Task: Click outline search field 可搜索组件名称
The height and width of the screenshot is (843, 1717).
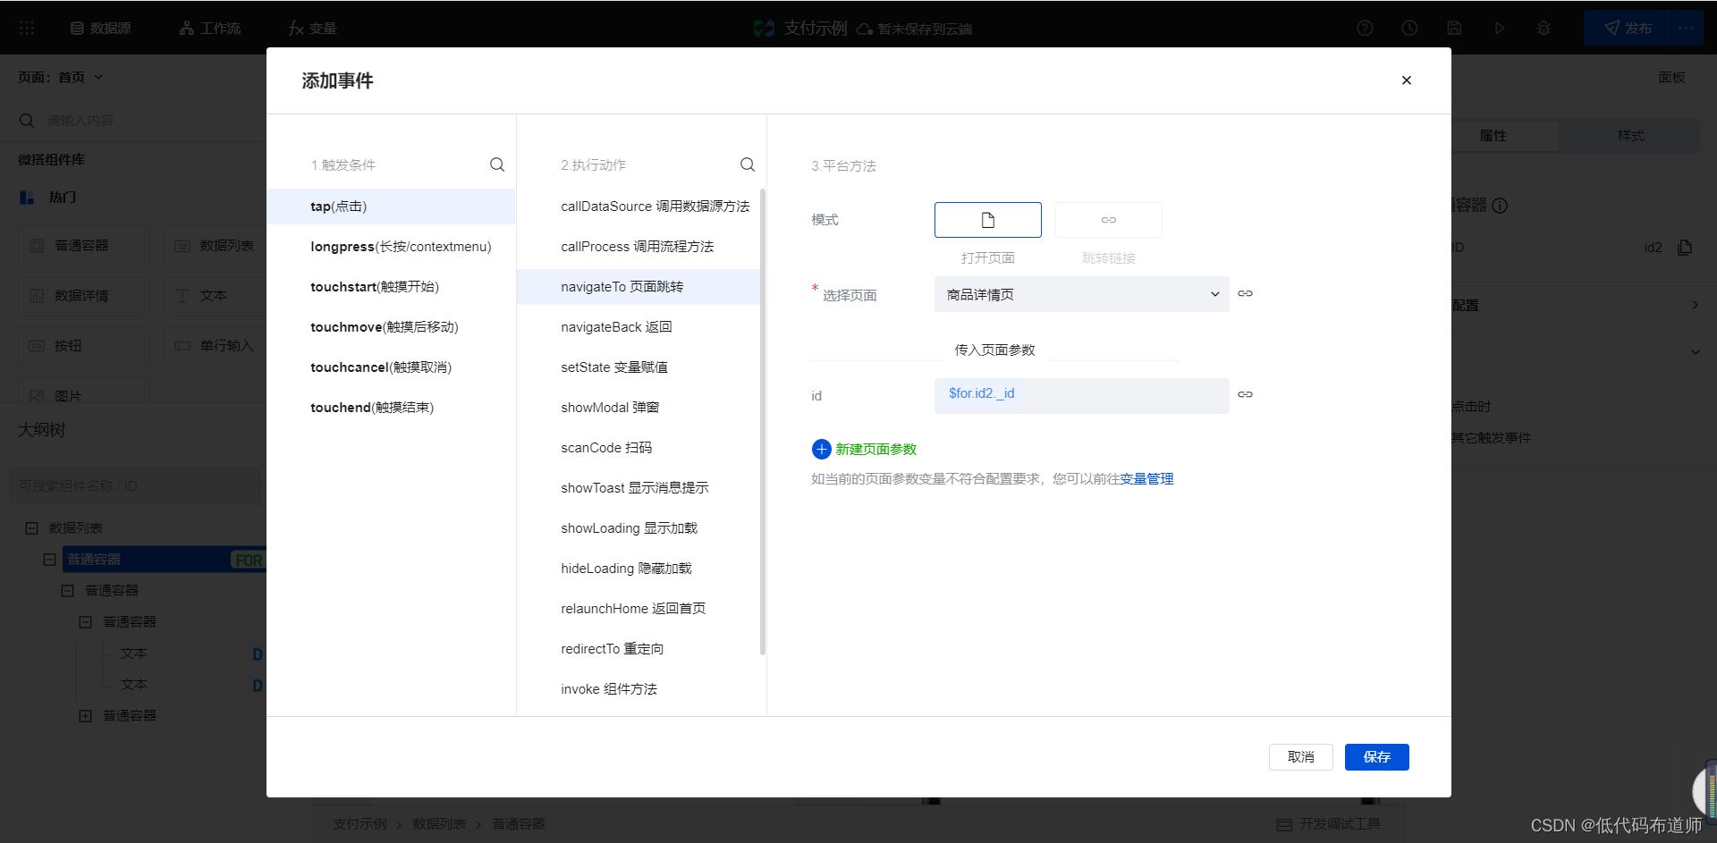Action: 134,486
